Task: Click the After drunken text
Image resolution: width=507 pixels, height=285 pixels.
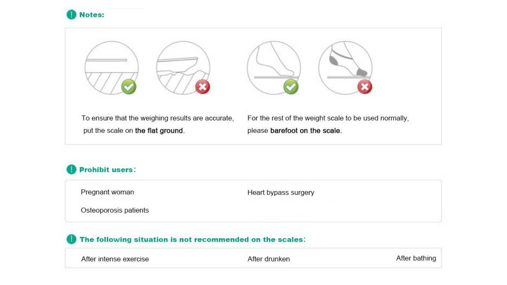Action: point(269,259)
